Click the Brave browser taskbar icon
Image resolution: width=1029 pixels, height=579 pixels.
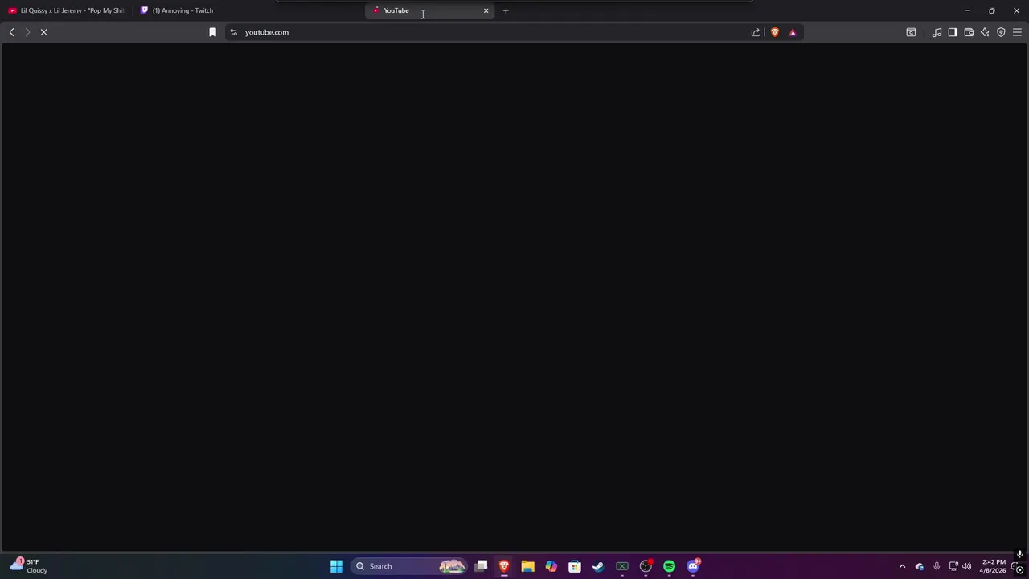(504, 566)
